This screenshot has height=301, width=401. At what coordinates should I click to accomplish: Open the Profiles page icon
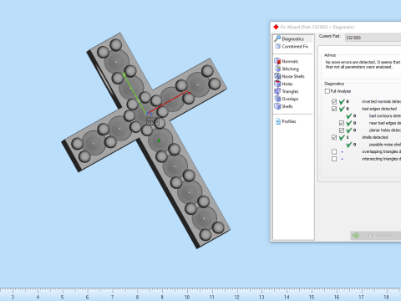278,121
